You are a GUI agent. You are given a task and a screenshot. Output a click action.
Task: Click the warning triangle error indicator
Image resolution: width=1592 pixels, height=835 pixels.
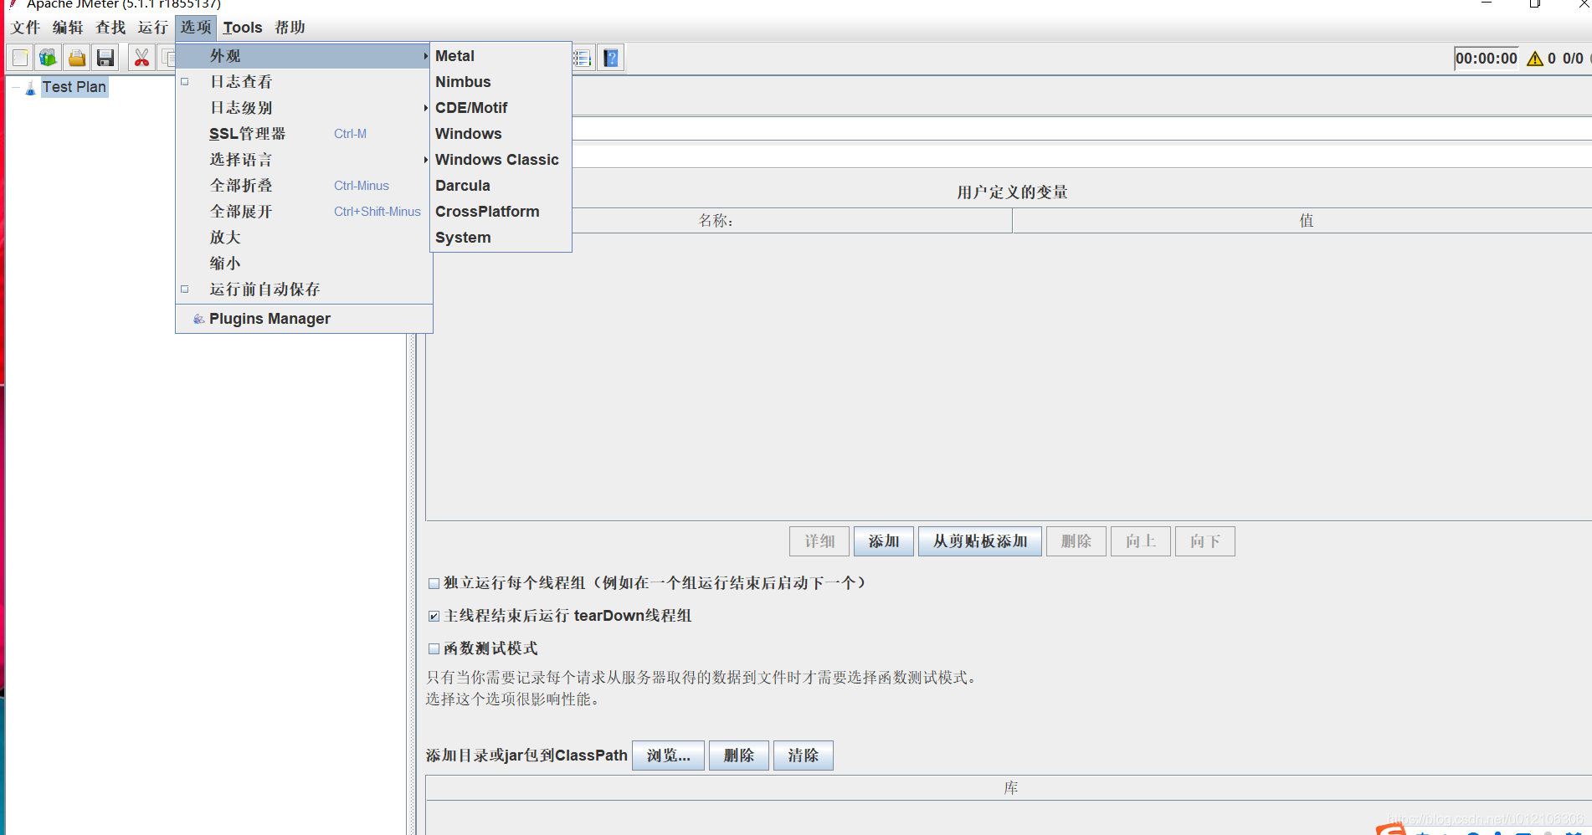1534,59
